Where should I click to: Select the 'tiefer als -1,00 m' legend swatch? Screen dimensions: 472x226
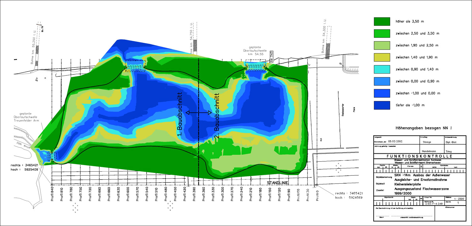[x=382, y=105]
